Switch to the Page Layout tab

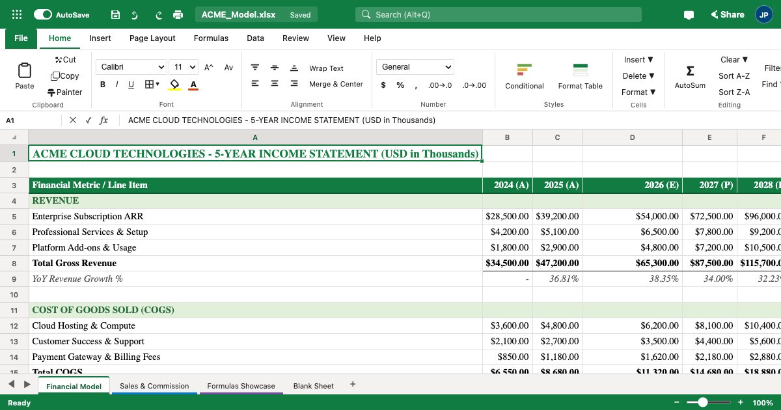pyautogui.click(x=152, y=38)
